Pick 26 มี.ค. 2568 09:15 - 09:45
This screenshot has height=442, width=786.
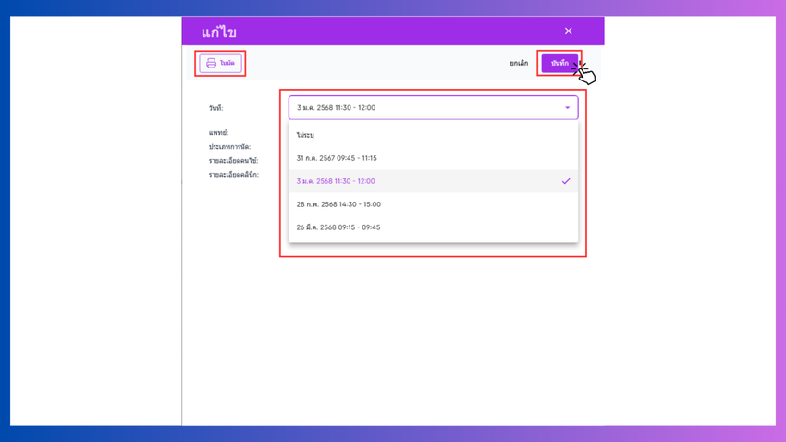coord(433,227)
